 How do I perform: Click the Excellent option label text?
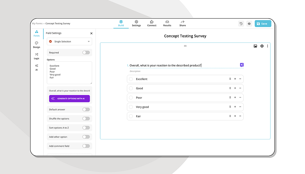click(142, 79)
